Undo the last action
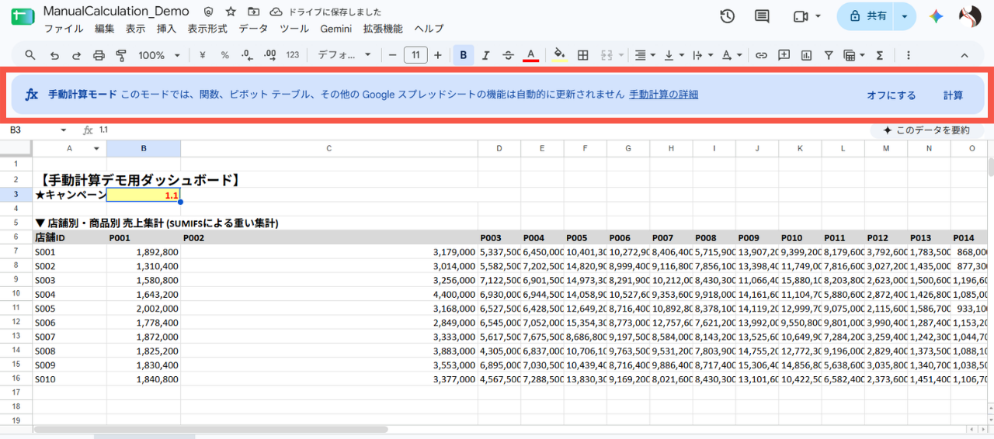The width and height of the screenshot is (994, 439). tap(54, 55)
